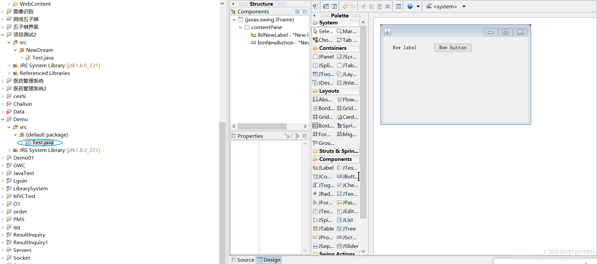This screenshot has width=597, height=264.
Task: Click the Palette left collapse arrow
Action: [x=314, y=16]
